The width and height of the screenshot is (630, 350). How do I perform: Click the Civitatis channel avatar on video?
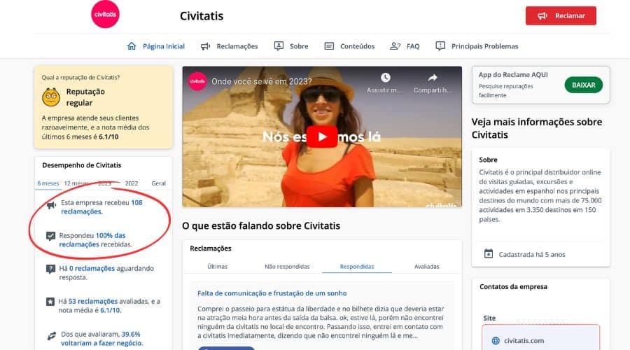pyautogui.click(x=197, y=81)
